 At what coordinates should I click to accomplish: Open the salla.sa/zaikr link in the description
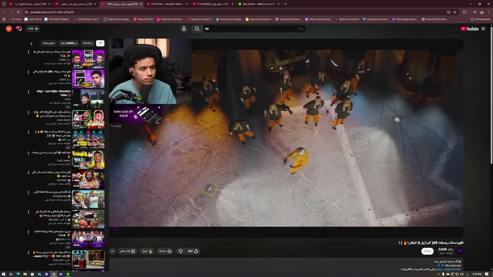[449, 269]
